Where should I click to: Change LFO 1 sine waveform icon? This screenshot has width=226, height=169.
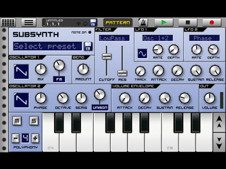coord(142,54)
